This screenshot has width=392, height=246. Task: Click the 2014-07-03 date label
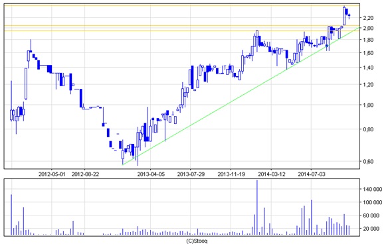tap(312, 174)
